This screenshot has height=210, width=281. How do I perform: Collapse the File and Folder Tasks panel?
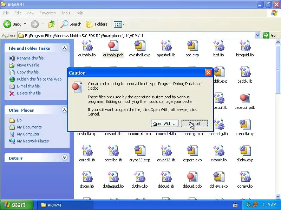pyautogui.click(x=64, y=48)
